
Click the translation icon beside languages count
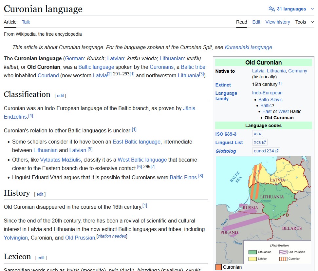tap(271, 9)
